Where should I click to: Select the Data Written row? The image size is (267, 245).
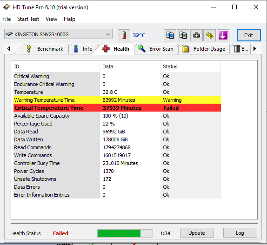[117, 139]
